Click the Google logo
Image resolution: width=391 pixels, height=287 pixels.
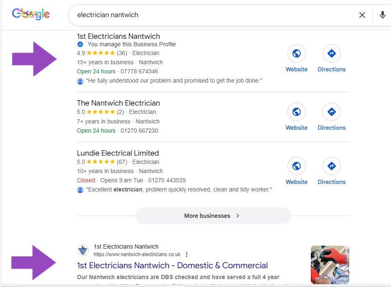coord(31,15)
